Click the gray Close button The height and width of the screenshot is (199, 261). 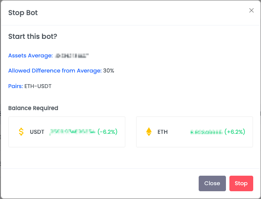pyautogui.click(x=212, y=183)
